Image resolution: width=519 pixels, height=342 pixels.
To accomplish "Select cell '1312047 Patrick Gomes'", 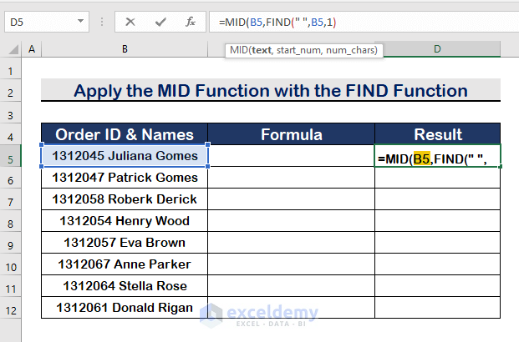I will 125,178.
